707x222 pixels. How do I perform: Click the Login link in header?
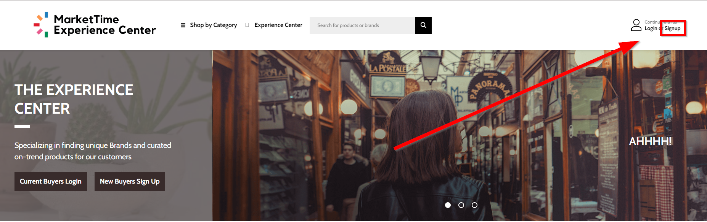click(651, 29)
